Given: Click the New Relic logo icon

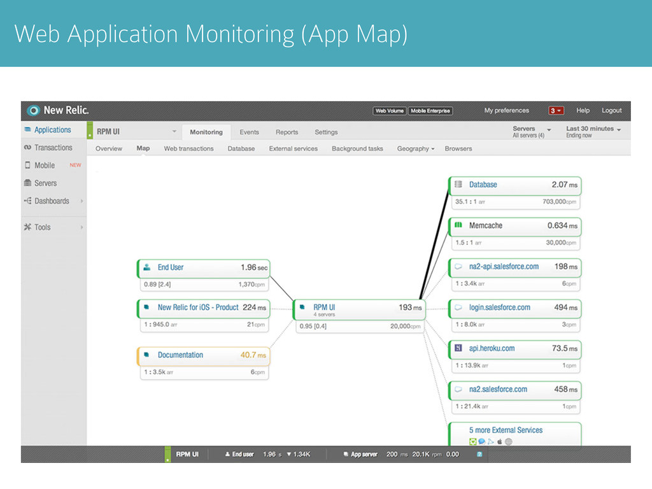Looking at the screenshot, I should coord(33,110).
